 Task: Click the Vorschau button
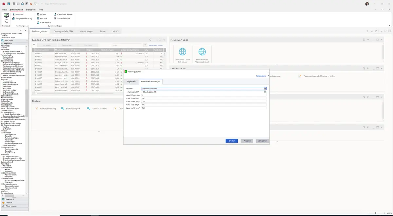(x=247, y=141)
